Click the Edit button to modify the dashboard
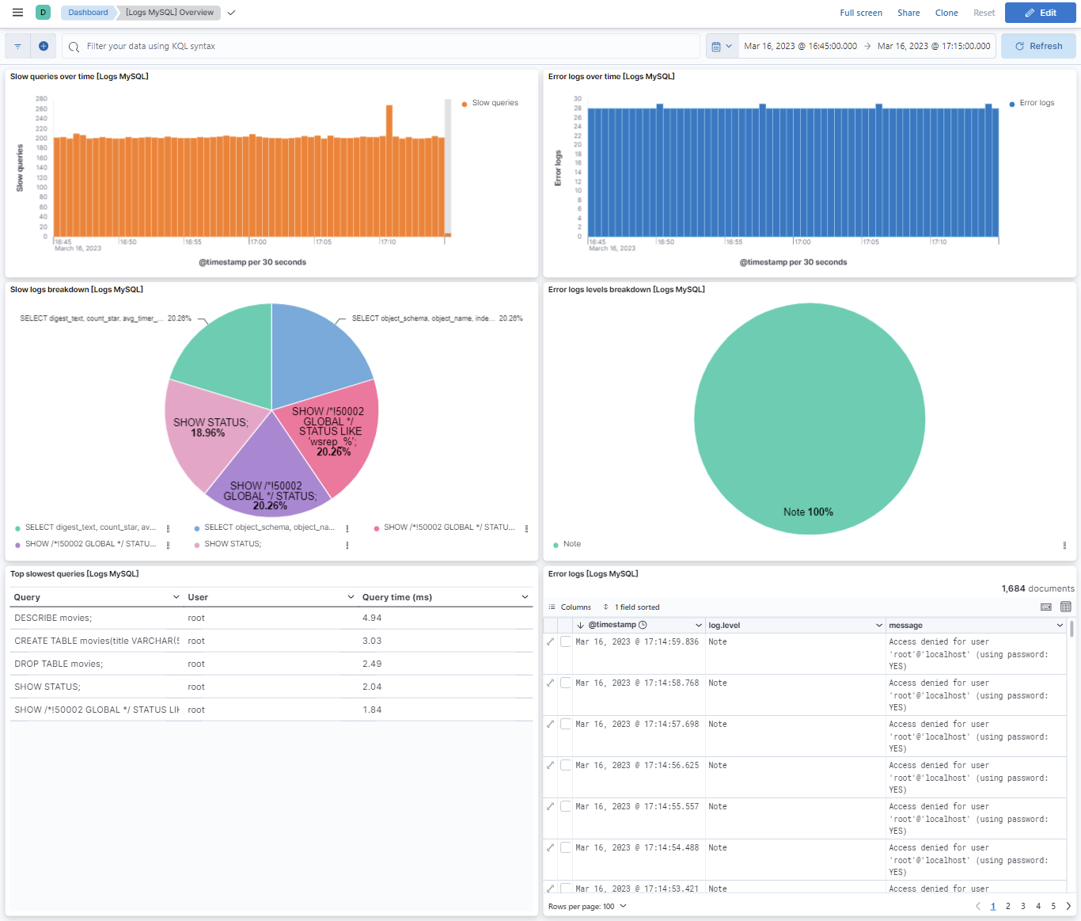1081x921 pixels. [1040, 12]
